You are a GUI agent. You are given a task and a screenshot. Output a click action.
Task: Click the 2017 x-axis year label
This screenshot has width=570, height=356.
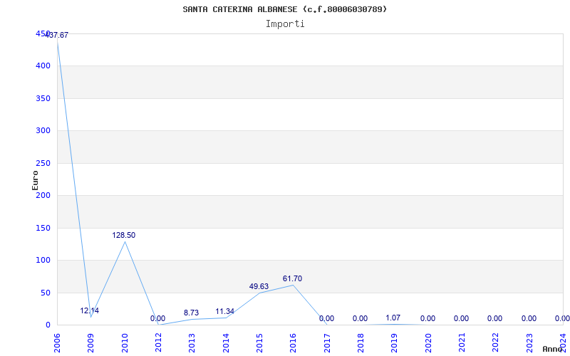pos(327,343)
